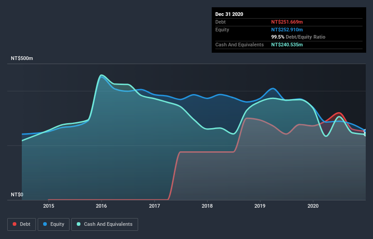This screenshot has height=239, width=373.
Task: Click the Dec 31 2020 tooltip date
Action: click(229, 14)
